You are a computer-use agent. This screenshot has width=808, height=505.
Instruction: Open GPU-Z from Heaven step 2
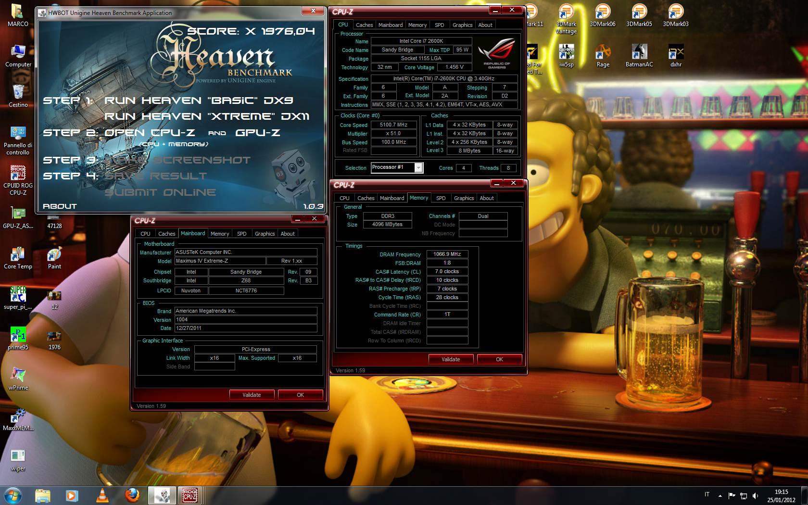(x=258, y=132)
